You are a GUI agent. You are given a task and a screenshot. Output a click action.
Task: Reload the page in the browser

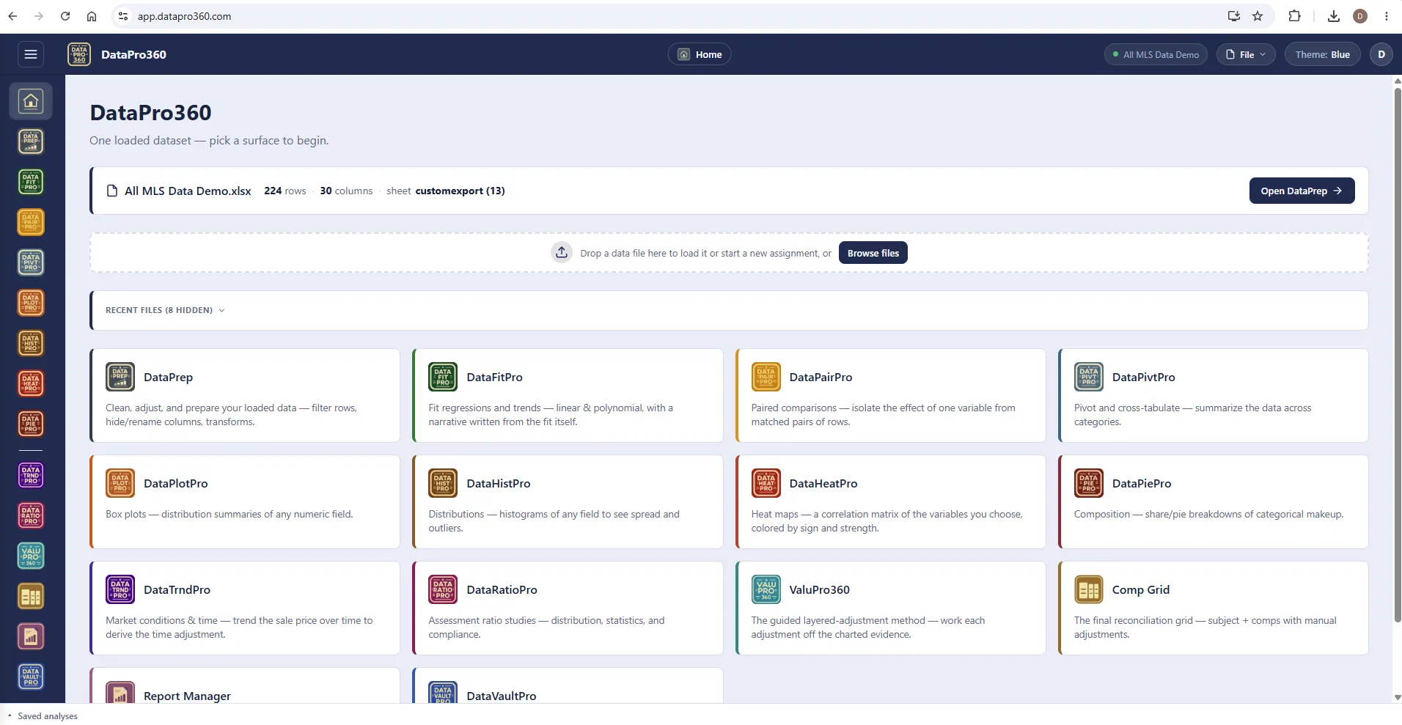click(65, 16)
